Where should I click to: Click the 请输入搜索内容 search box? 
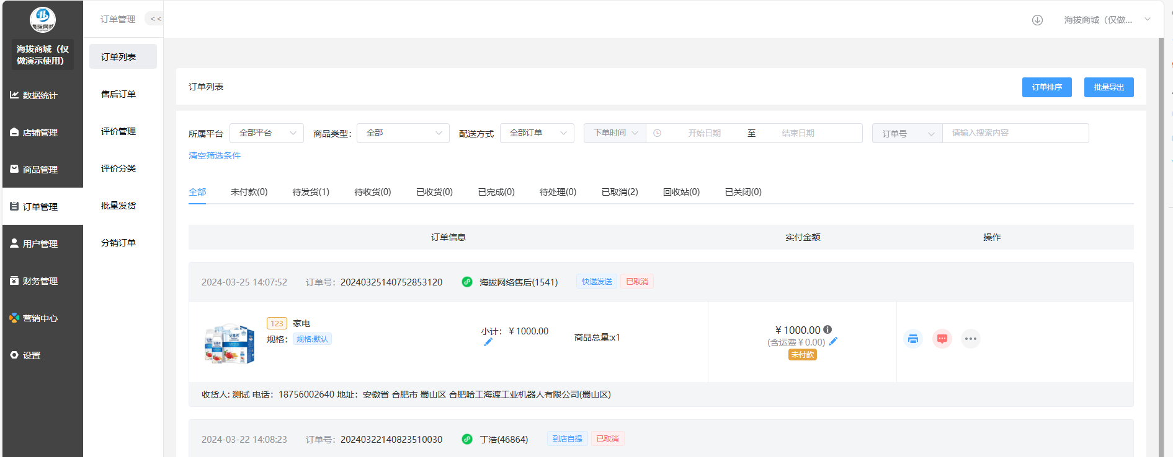1015,133
